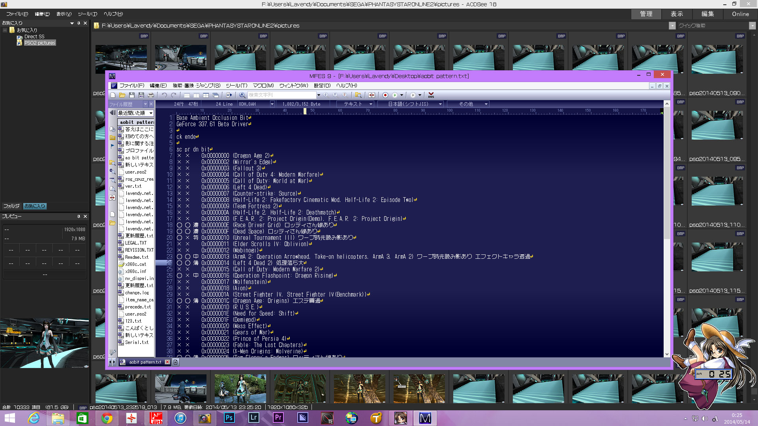Expand the search string history dropdown arrow

tap(319, 95)
